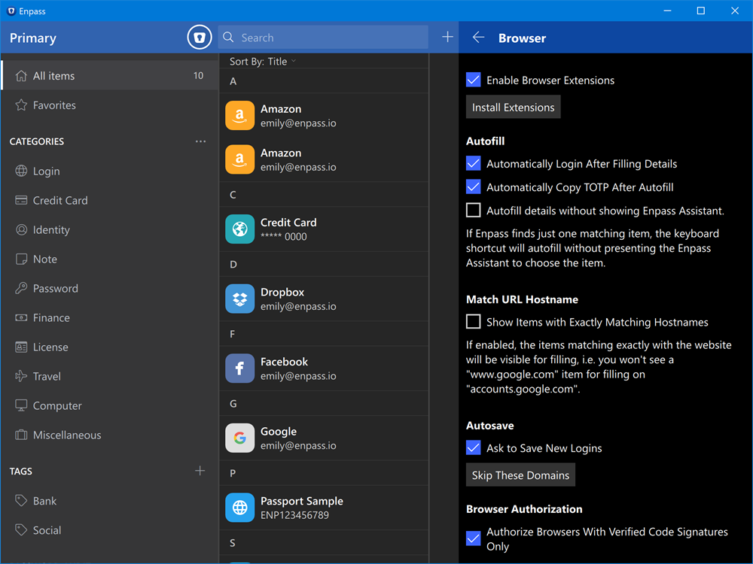Add a new tag with plus icon
The width and height of the screenshot is (753, 564).
200,471
